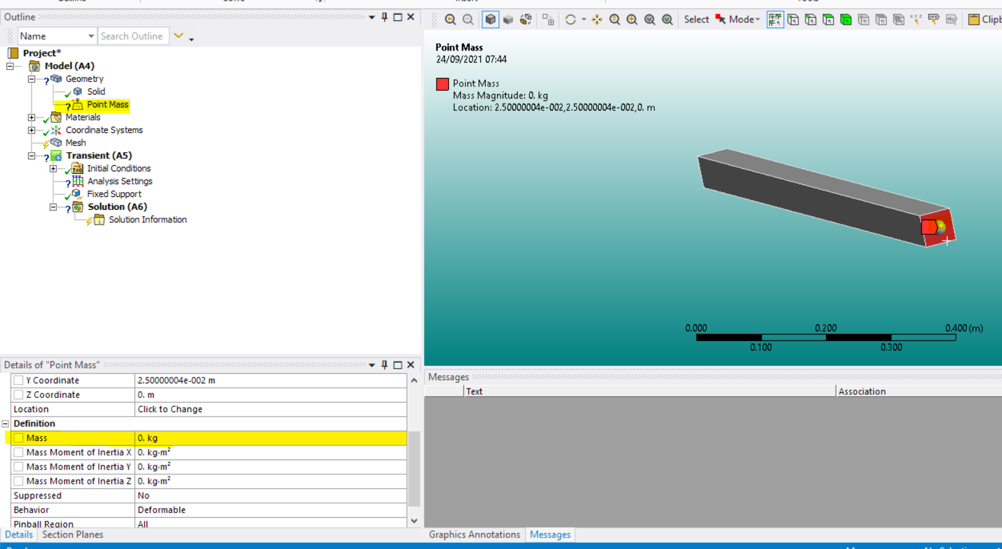Viewport: 1002px width, 549px height.
Task: Switch to the Section Planes tab
Action: click(72, 535)
